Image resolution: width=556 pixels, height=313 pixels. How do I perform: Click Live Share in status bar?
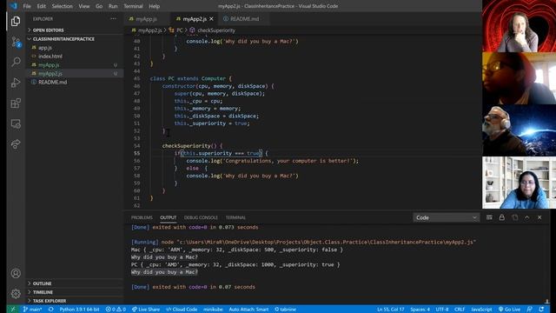click(x=146, y=310)
